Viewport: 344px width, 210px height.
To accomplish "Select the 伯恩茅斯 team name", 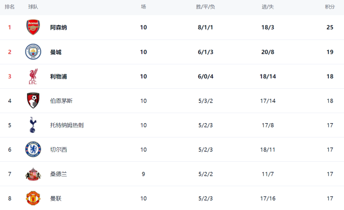I will pos(61,101).
